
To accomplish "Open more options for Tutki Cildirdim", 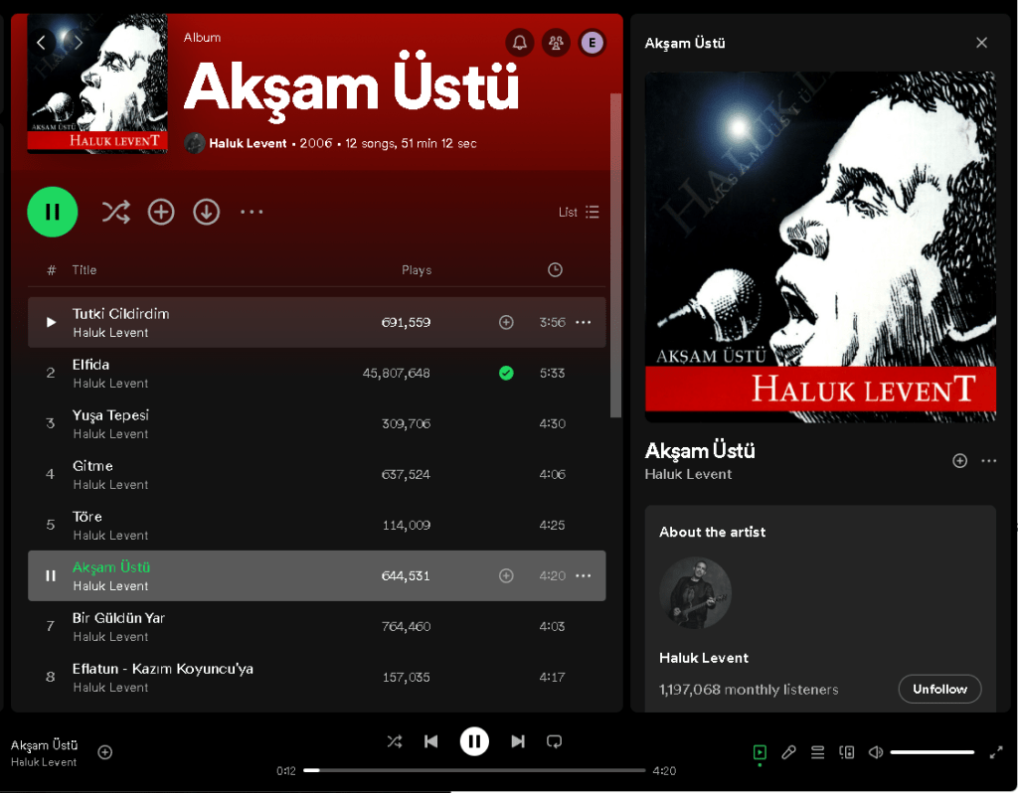I will click(x=583, y=323).
